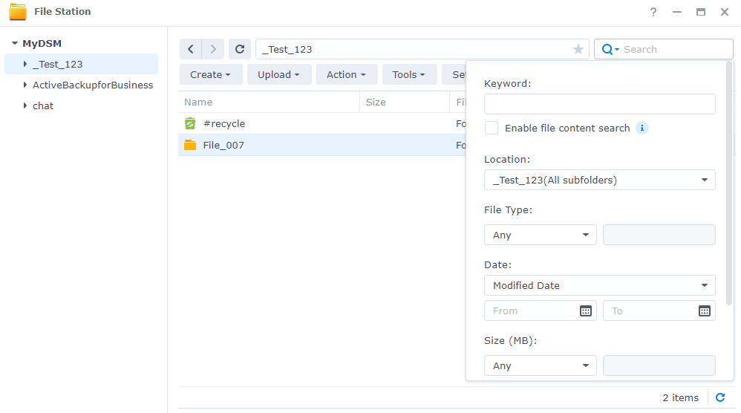Open the To date calendar picker
Screen dimensions: 741x413
704,311
